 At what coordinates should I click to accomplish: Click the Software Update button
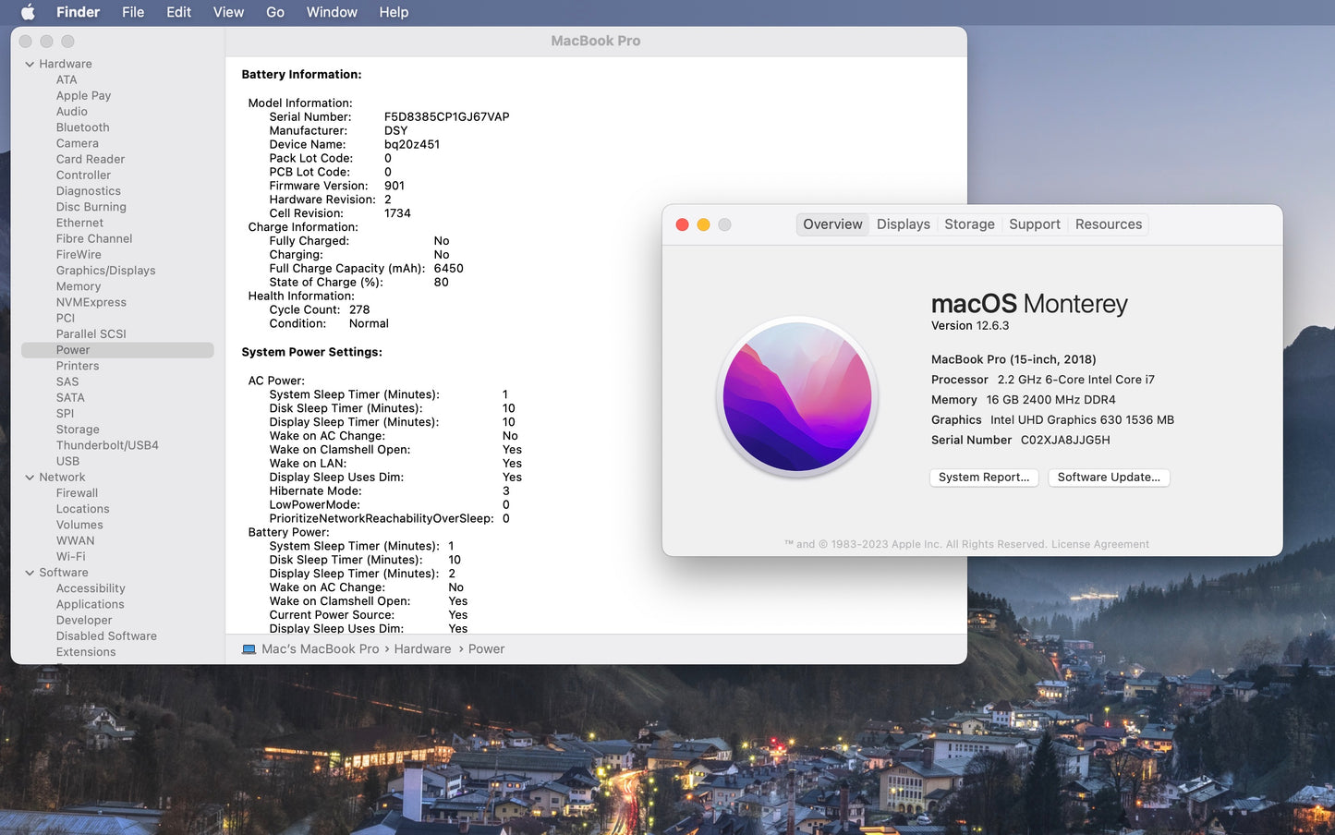[x=1108, y=478]
